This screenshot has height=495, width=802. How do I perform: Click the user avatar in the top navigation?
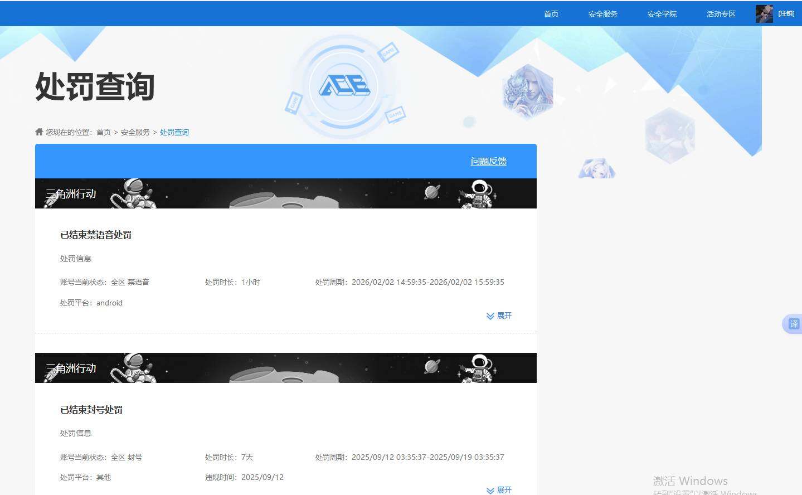[763, 13]
